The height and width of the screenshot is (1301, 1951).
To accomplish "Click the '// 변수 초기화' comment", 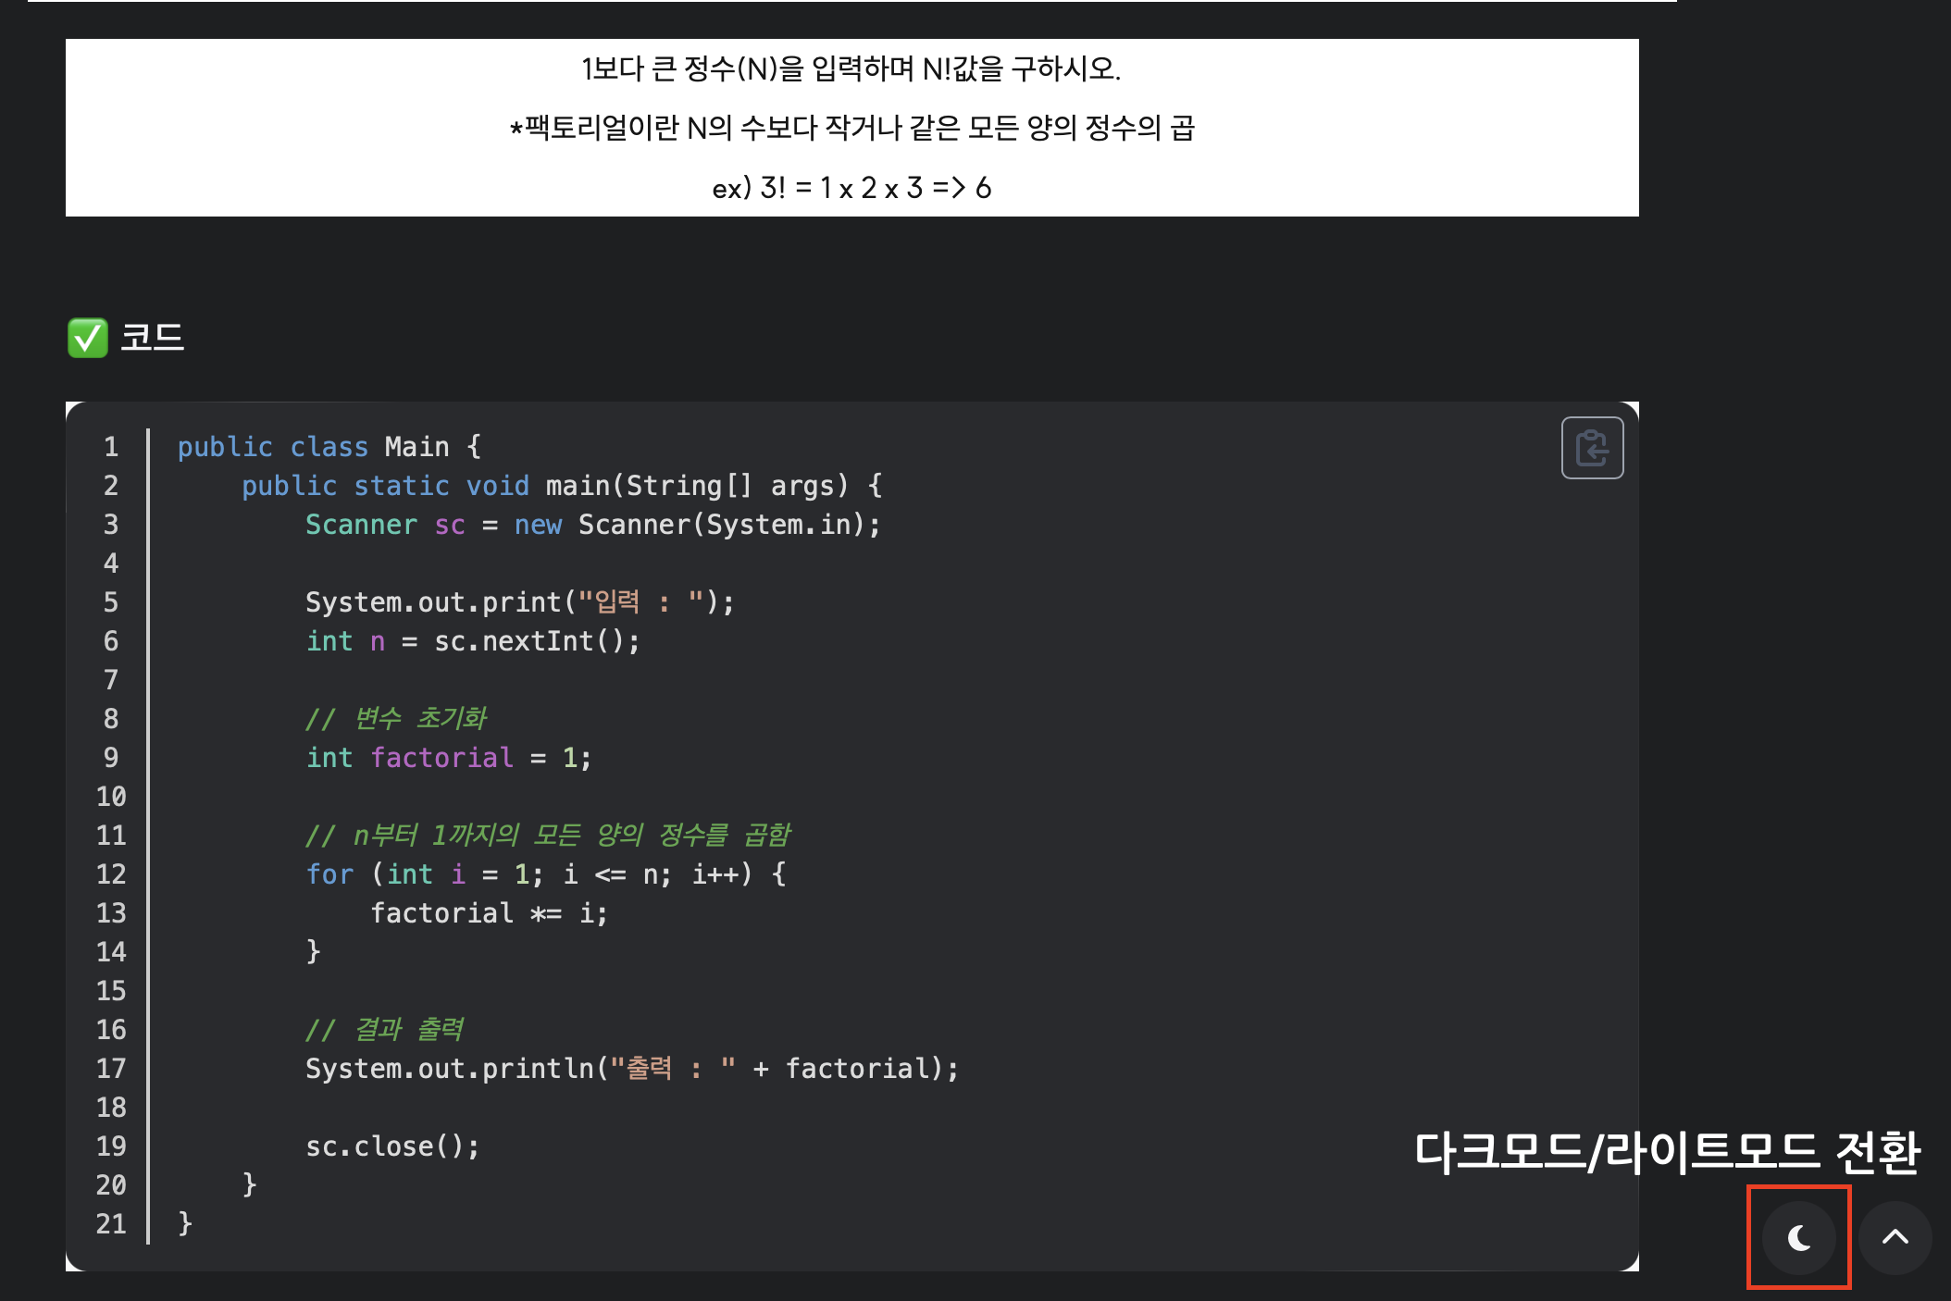I will point(395,719).
